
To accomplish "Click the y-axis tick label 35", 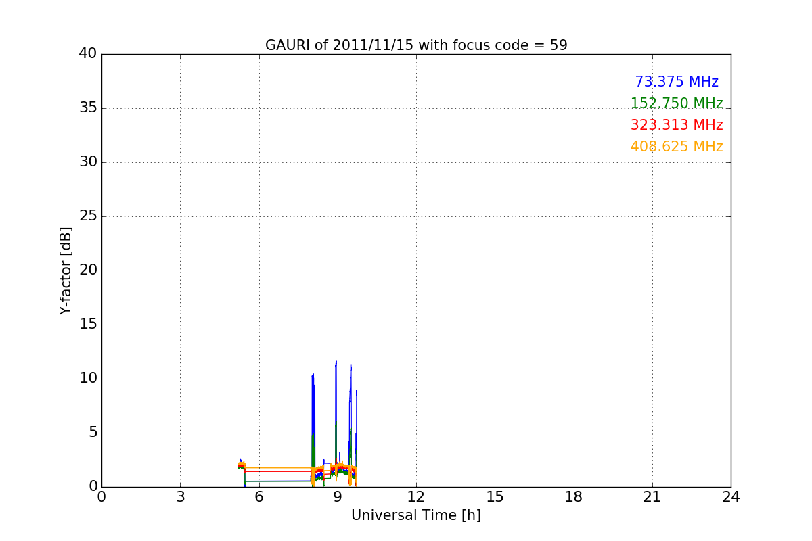I will (88, 108).
